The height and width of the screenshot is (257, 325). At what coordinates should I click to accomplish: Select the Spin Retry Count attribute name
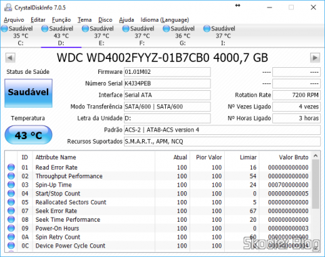click(x=58, y=237)
